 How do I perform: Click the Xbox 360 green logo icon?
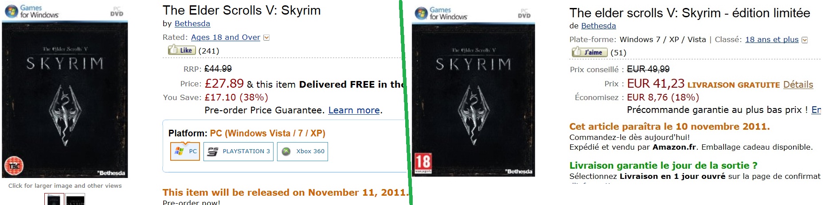pos(286,151)
